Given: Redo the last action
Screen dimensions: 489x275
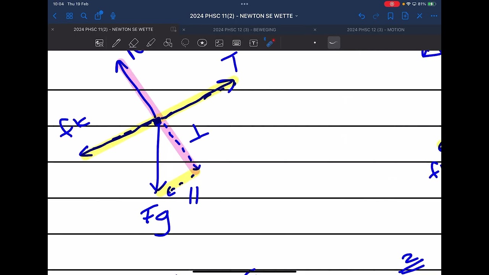Looking at the screenshot, I should pos(376,16).
